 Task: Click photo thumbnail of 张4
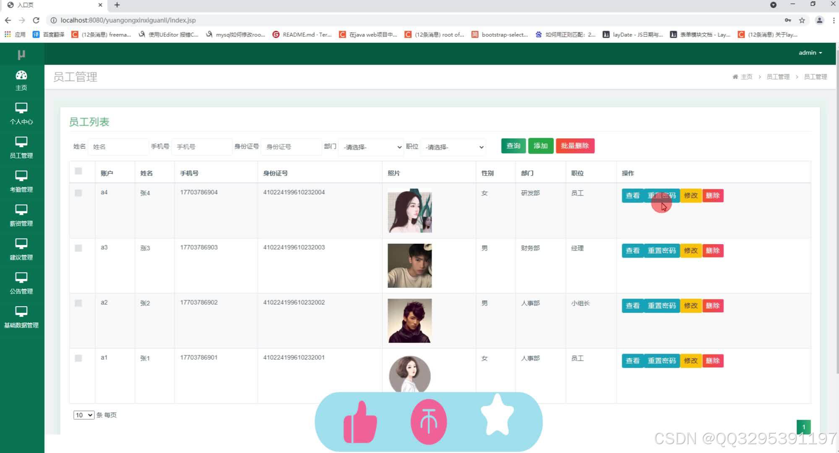click(x=410, y=211)
